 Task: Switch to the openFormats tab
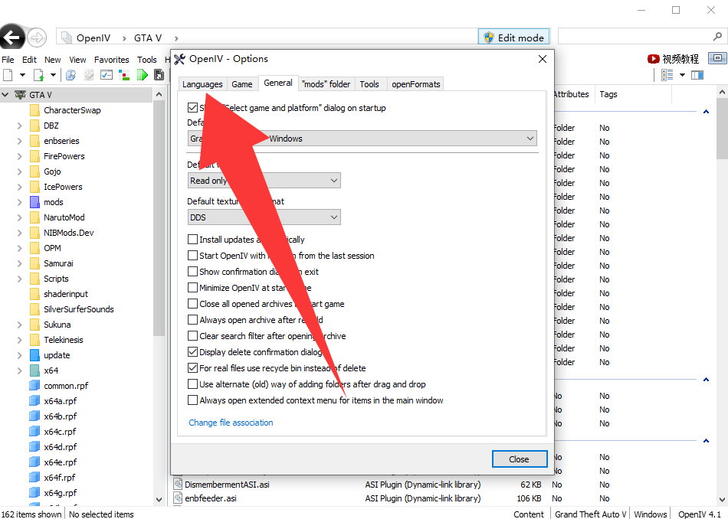[415, 84]
